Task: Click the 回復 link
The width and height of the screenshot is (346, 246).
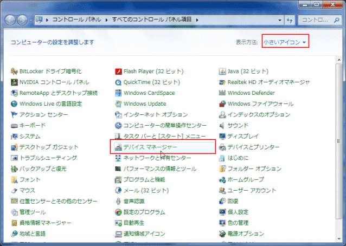Action: point(233,201)
